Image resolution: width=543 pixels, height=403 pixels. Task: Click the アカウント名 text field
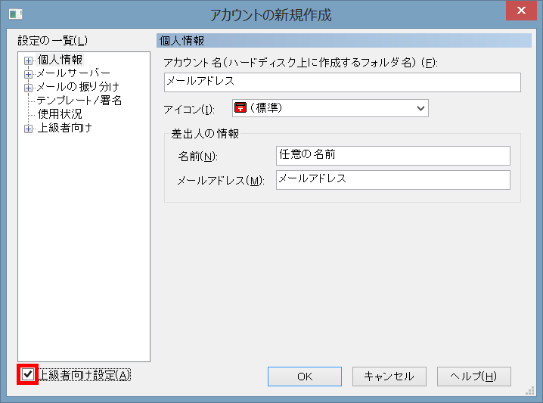(342, 82)
